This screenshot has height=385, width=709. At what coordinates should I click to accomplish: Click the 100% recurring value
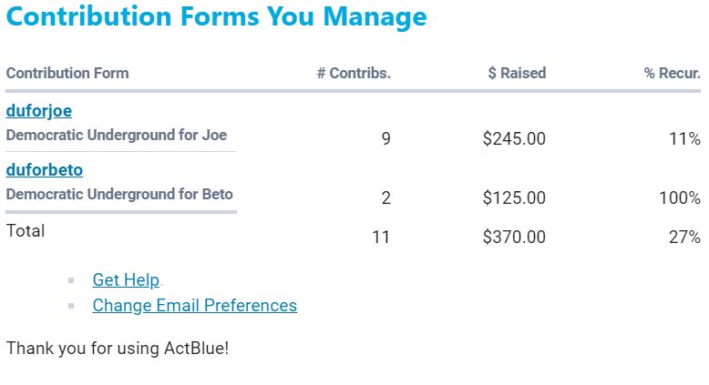pyautogui.click(x=679, y=198)
